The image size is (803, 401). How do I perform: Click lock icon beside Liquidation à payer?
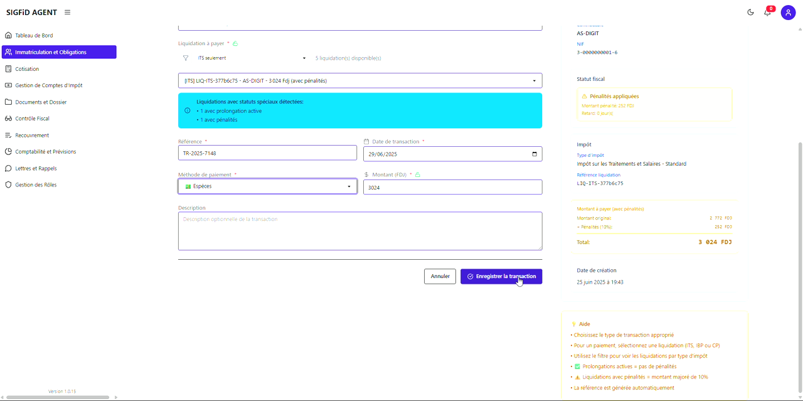pos(235,44)
